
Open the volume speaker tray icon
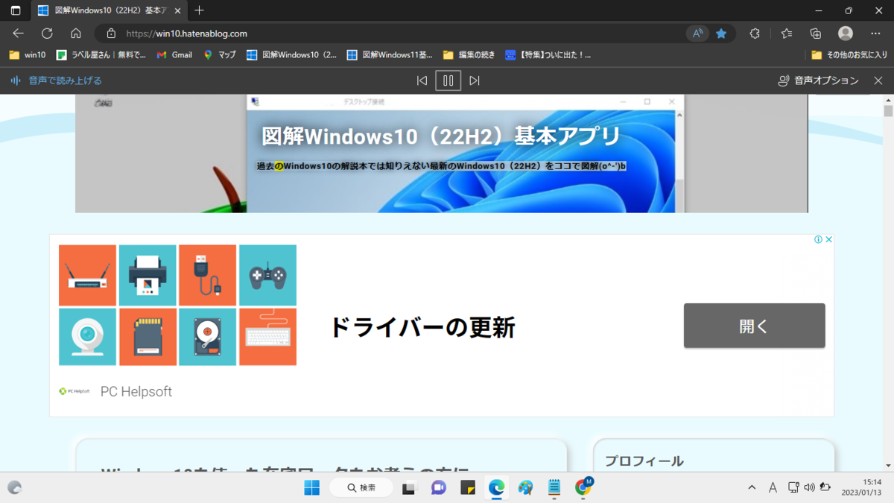click(x=810, y=487)
